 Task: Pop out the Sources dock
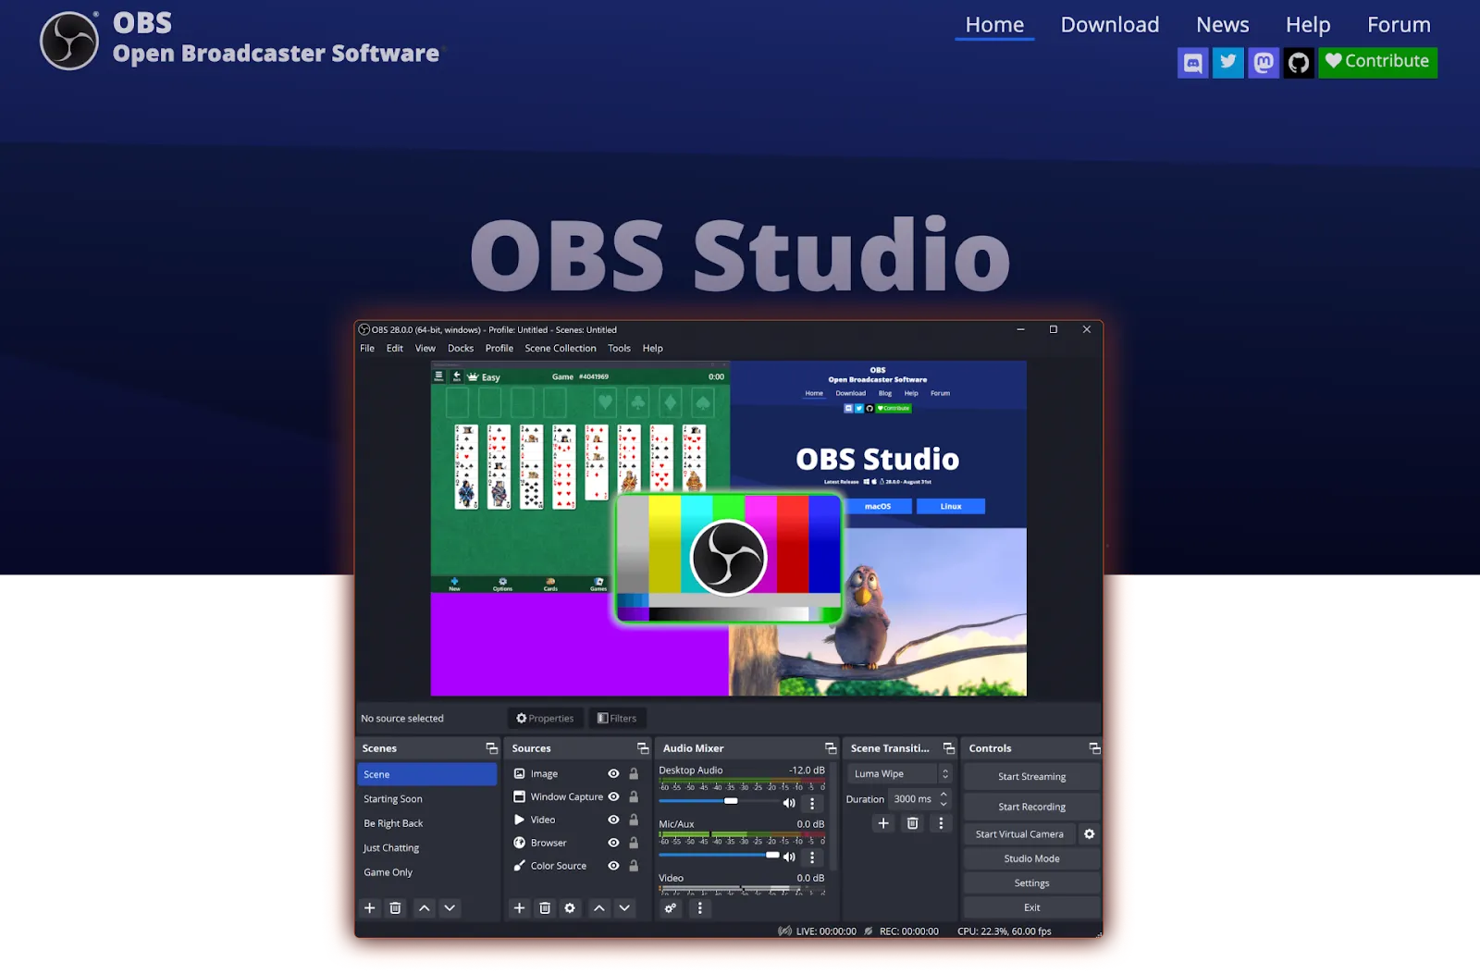643,748
